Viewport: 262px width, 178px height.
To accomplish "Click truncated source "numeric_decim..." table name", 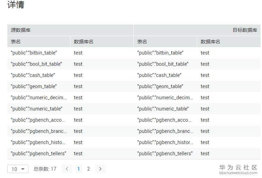I will click(39, 98).
